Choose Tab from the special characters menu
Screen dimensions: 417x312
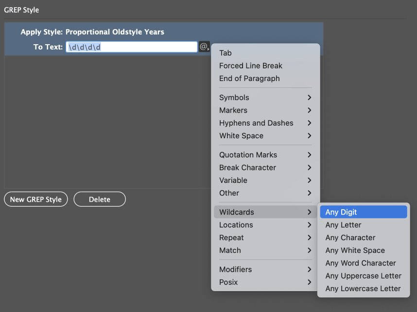265,53
